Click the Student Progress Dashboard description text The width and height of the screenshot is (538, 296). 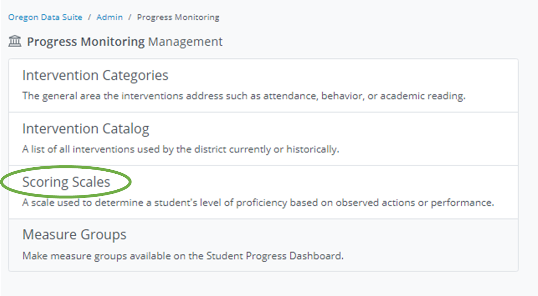[x=183, y=256]
